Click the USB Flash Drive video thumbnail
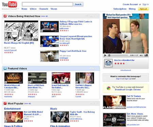The image size is (153, 127). pyautogui.click(x=37, y=78)
